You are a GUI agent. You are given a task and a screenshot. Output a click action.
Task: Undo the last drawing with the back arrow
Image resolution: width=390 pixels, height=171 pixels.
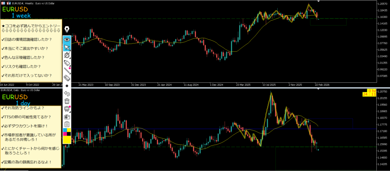click(x=67, y=93)
